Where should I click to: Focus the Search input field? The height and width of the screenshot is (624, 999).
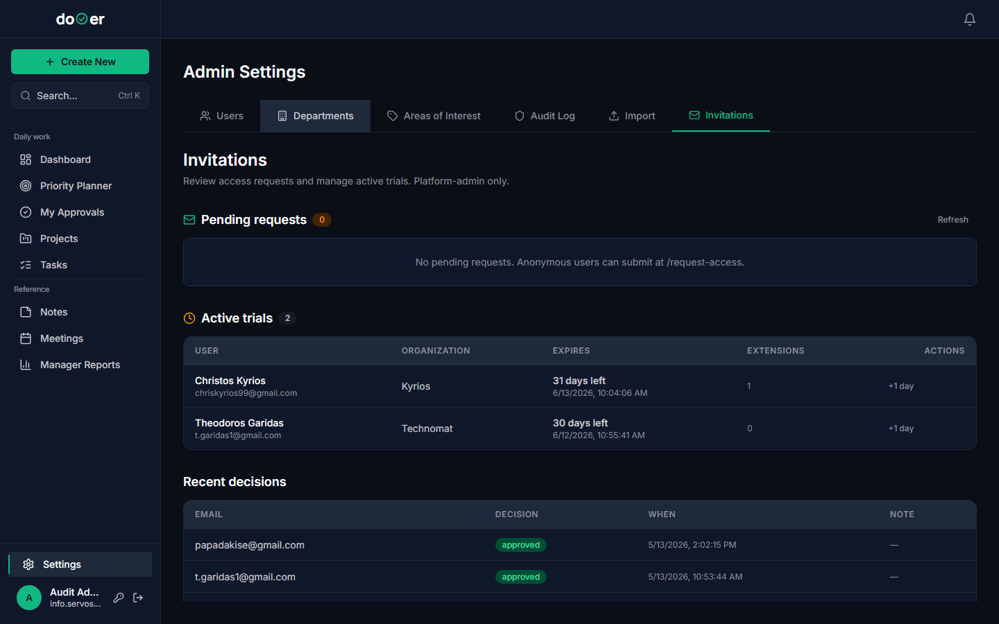(x=80, y=96)
